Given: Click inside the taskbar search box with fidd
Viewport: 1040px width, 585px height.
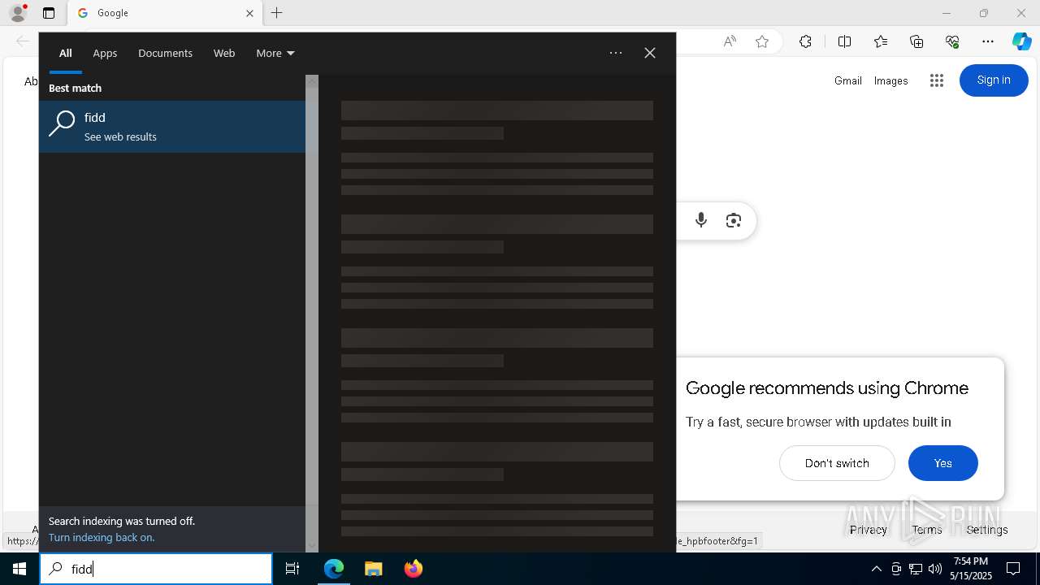Looking at the screenshot, I should click(x=156, y=569).
